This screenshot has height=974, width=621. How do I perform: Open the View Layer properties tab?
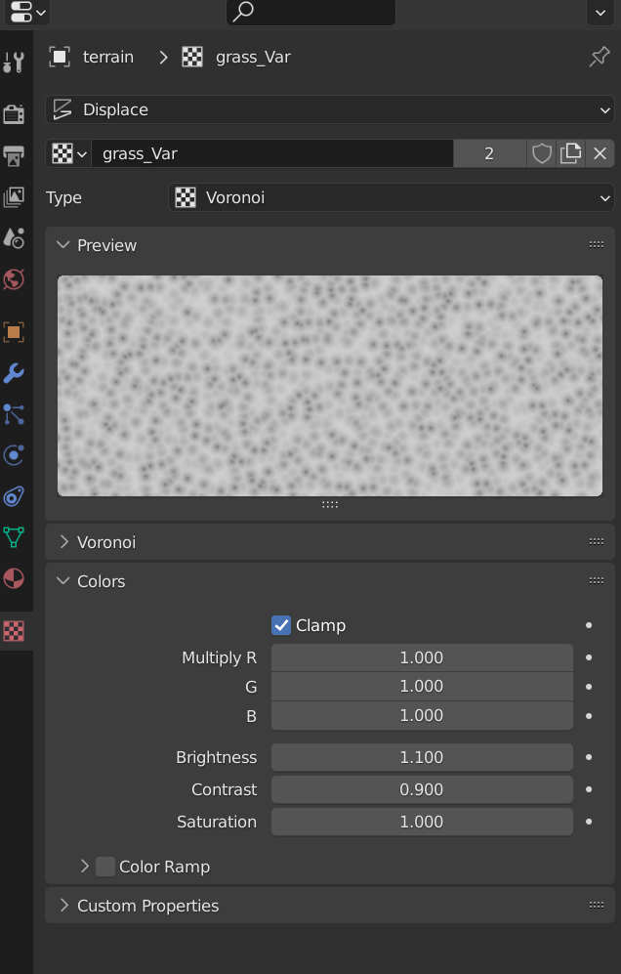pos(14,196)
